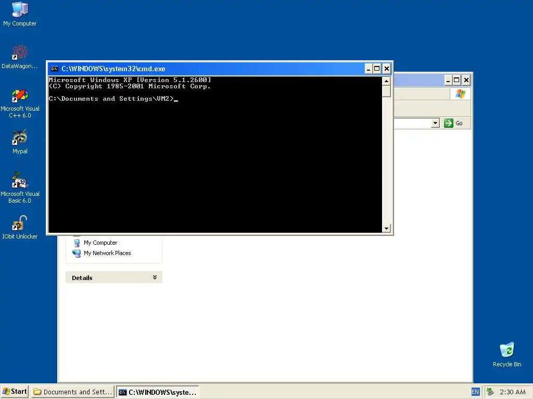Click the command prompt line C:\Documents and Settings\VM2>
The height and width of the screenshot is (399, 533).
[111, 99]
